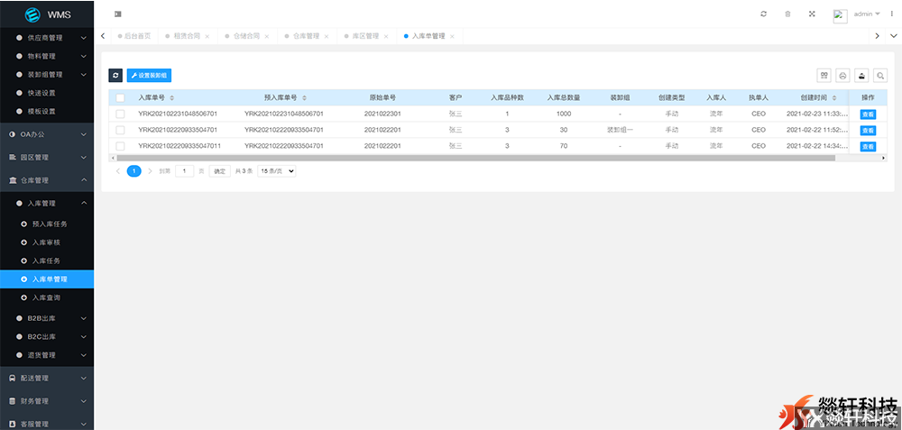Collapse the sidebar with the menu fold icon
902x430 pixels.
118,14
